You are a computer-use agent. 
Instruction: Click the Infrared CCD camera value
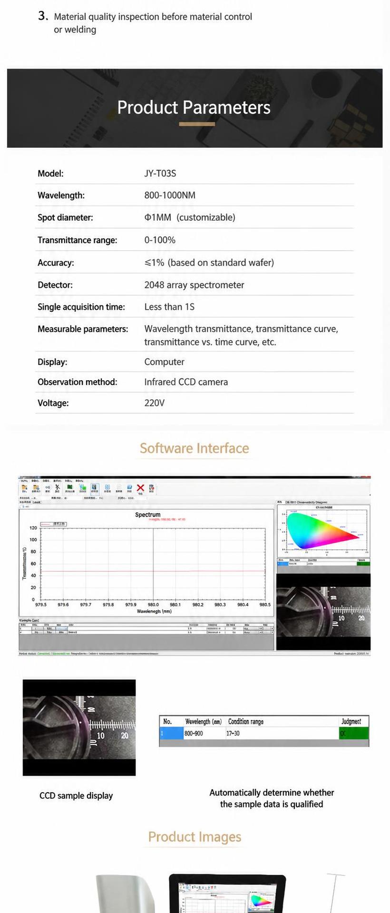point(186,382)
